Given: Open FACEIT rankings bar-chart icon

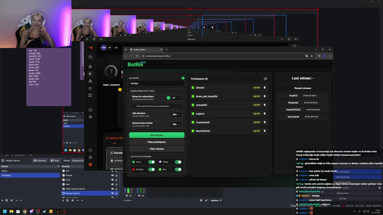Looking at the screenshot, I should [90, 81].
